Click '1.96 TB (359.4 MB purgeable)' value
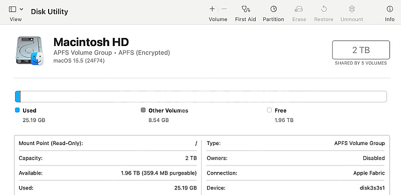 159,173
